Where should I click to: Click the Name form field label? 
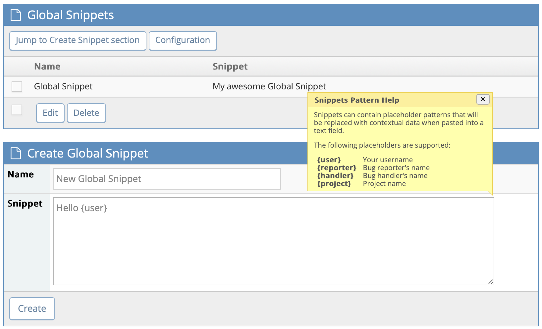point(21,174)
